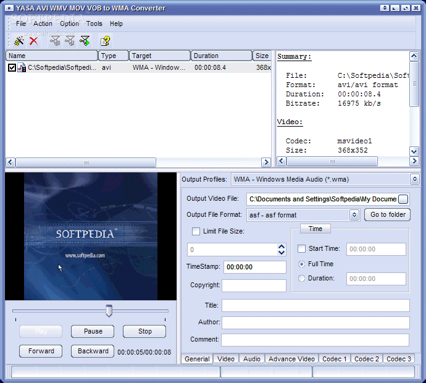The width and height of the screenshot is (426, 383).
Task: Click the Go to folder button
Action: pos(388,215)
